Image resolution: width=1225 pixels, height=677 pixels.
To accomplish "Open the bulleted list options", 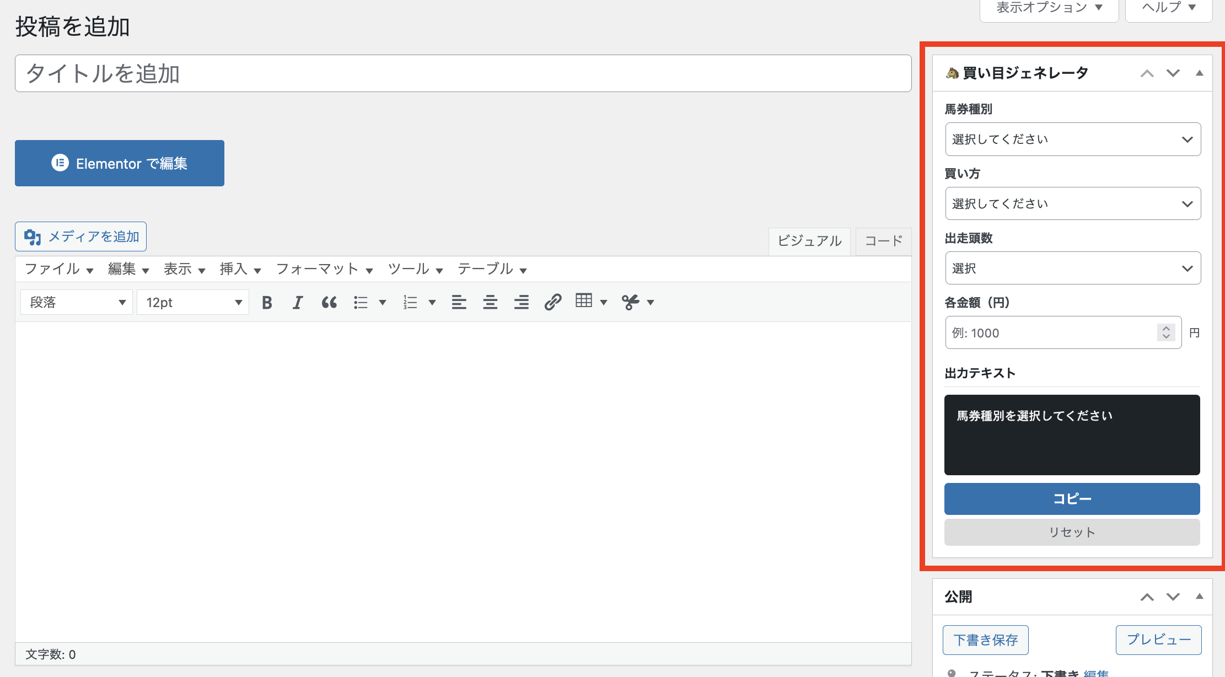I will [x=382, y=302].
